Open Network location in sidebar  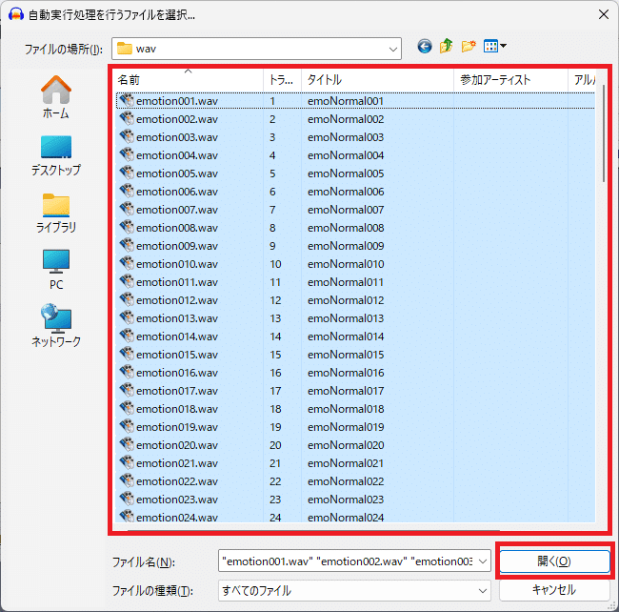[x=56, y=326]
